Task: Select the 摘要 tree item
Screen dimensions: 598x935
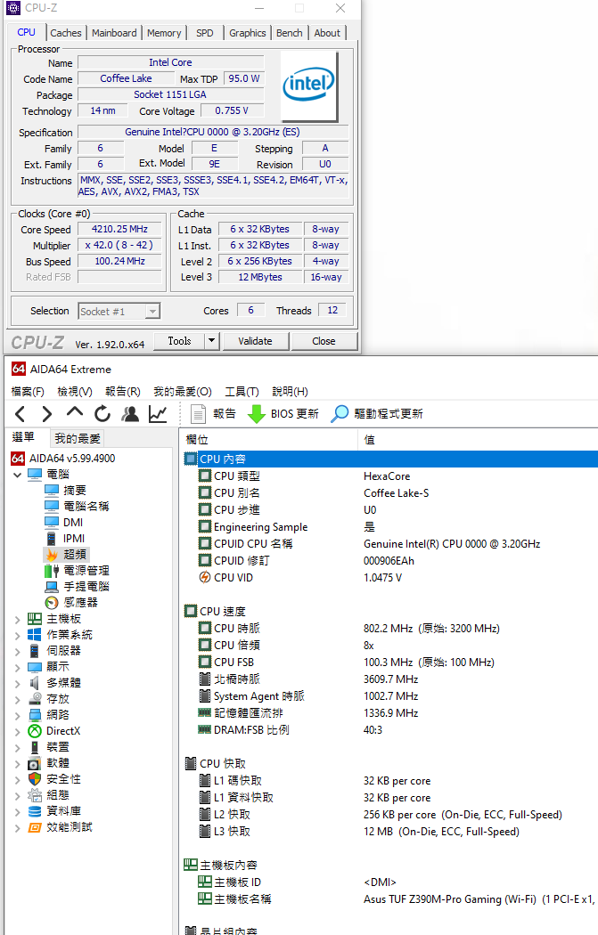Action: 75,490
